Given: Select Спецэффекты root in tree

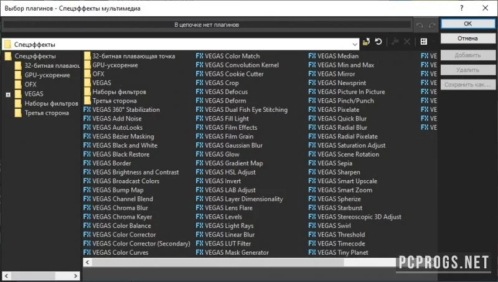Looking at the screenshot, I should click(31, 56).
